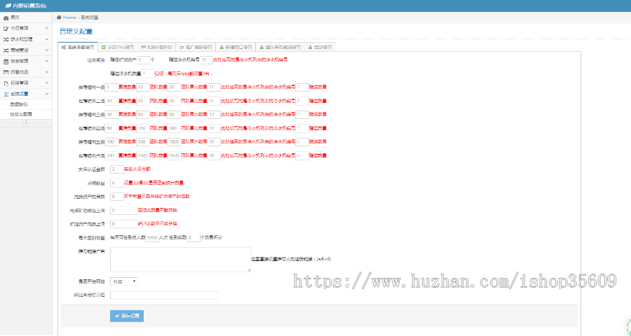
Task: Click the 注册奖励 mining-pool assets field showing 0
Action: click(x=143, y=60)
